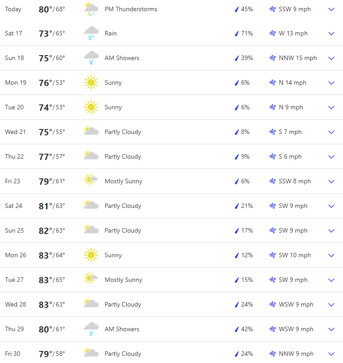Click the sunny icon for Mon 19
Image resolution: width=343 pixels, height=363 pixels.
coord(91,82)
